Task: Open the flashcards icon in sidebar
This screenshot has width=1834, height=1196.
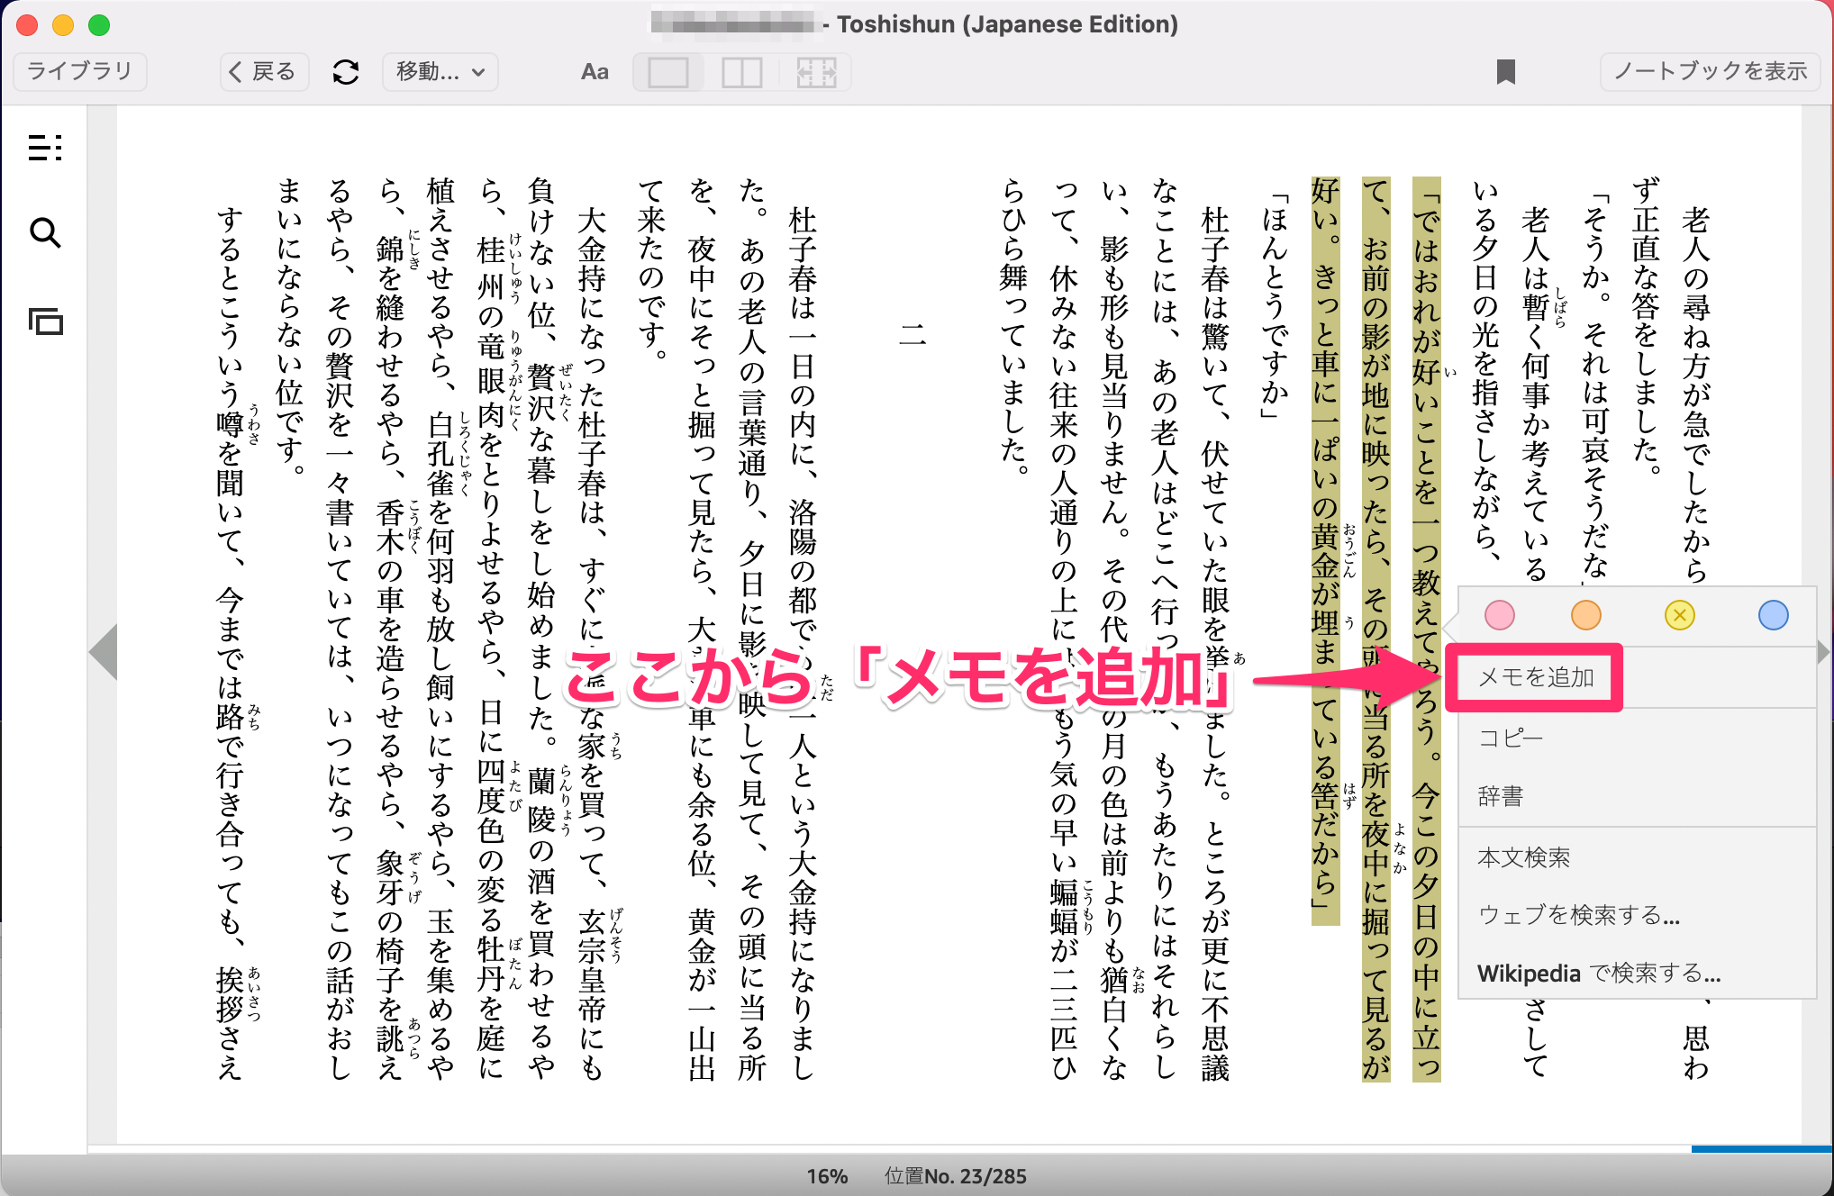Action: [45, 322]
